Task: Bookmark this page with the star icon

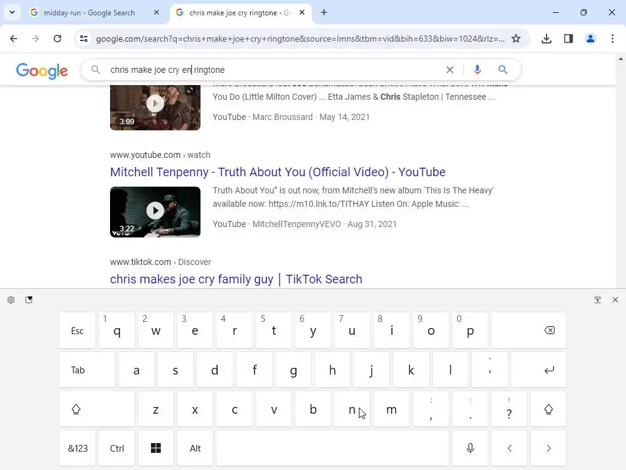Action: [516, 39]
